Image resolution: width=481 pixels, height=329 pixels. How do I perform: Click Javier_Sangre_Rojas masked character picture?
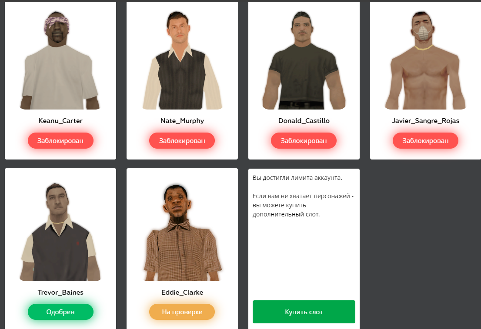425,60
